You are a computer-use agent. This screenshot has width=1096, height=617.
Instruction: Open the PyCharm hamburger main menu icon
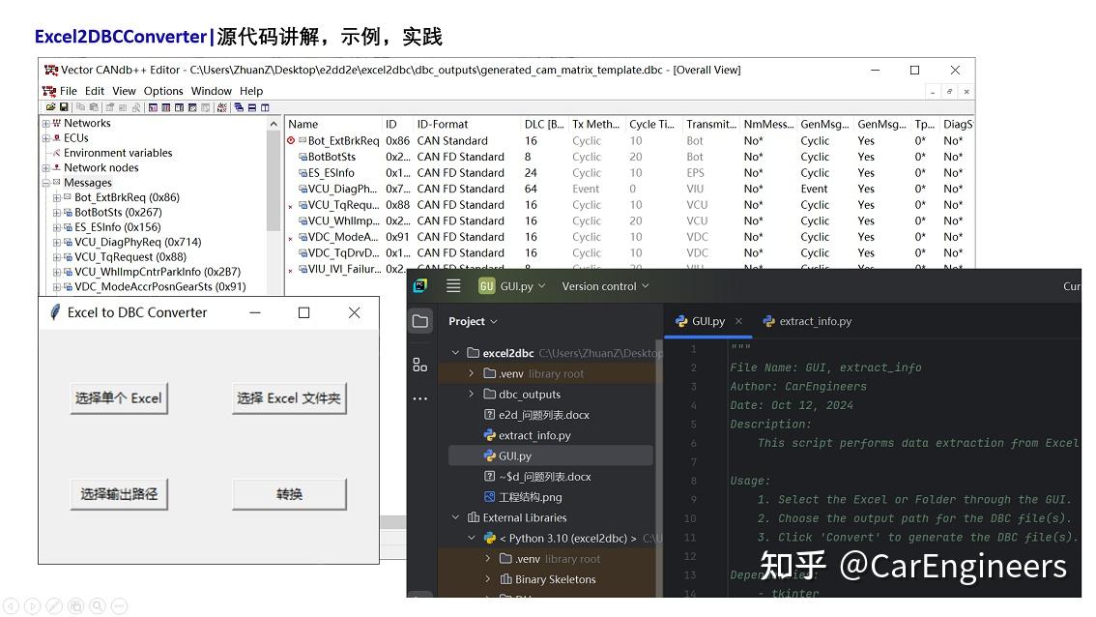[453, 285]
